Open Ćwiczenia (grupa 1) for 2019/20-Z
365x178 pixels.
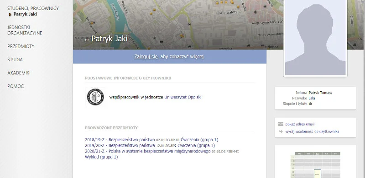pos(196,146)
